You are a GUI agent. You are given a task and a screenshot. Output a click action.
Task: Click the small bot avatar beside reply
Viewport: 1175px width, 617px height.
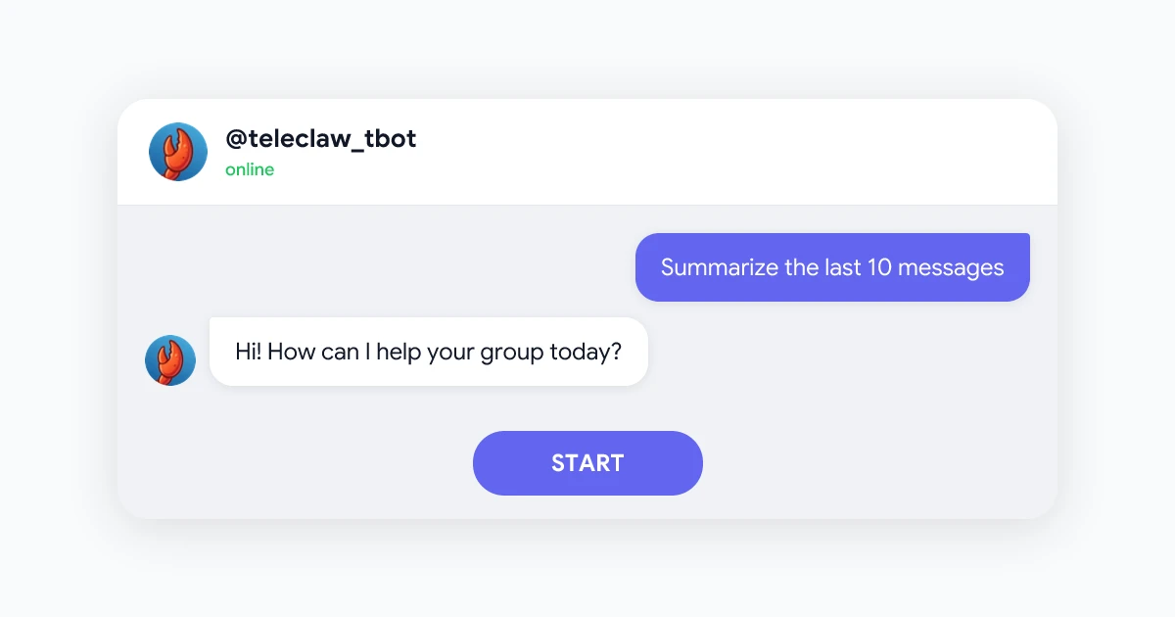click(170, 360)
